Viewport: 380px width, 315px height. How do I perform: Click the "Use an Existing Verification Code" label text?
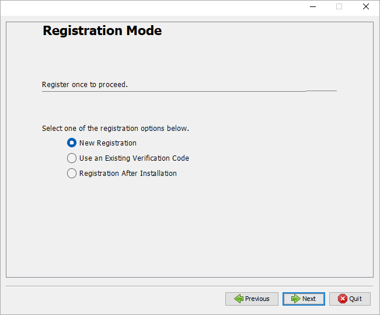click(x=134, y=158)
